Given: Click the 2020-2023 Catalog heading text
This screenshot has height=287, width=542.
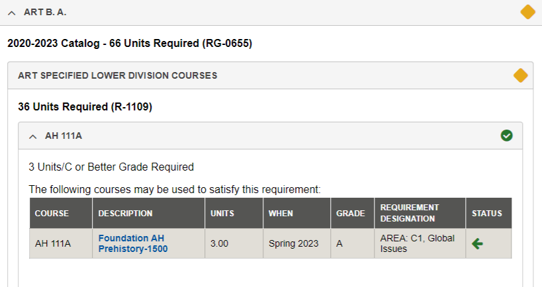Looking at the screenshot, I should pyautogui.click(x=130, y=44).
